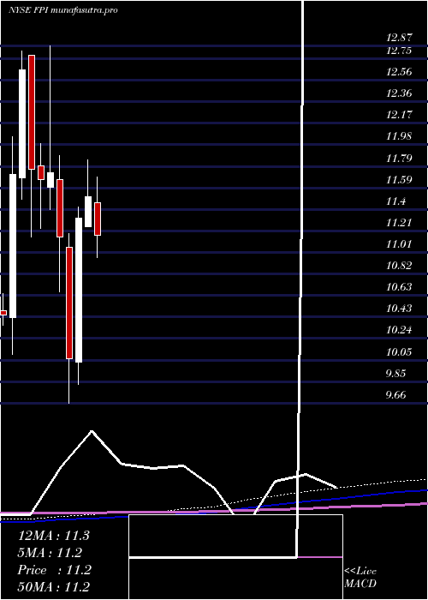Choose the 11.01 price level label

pyautogui.click(x=399, y=243)
